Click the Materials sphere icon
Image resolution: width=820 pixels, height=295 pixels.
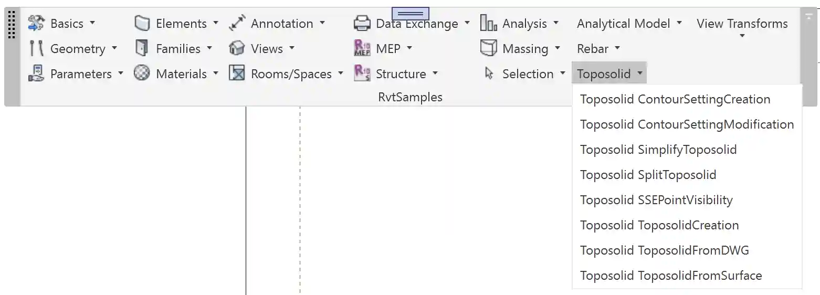point(142,74)
